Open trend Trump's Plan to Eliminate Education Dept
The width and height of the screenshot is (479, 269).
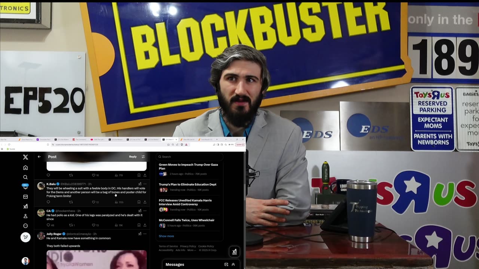point(189,187)
